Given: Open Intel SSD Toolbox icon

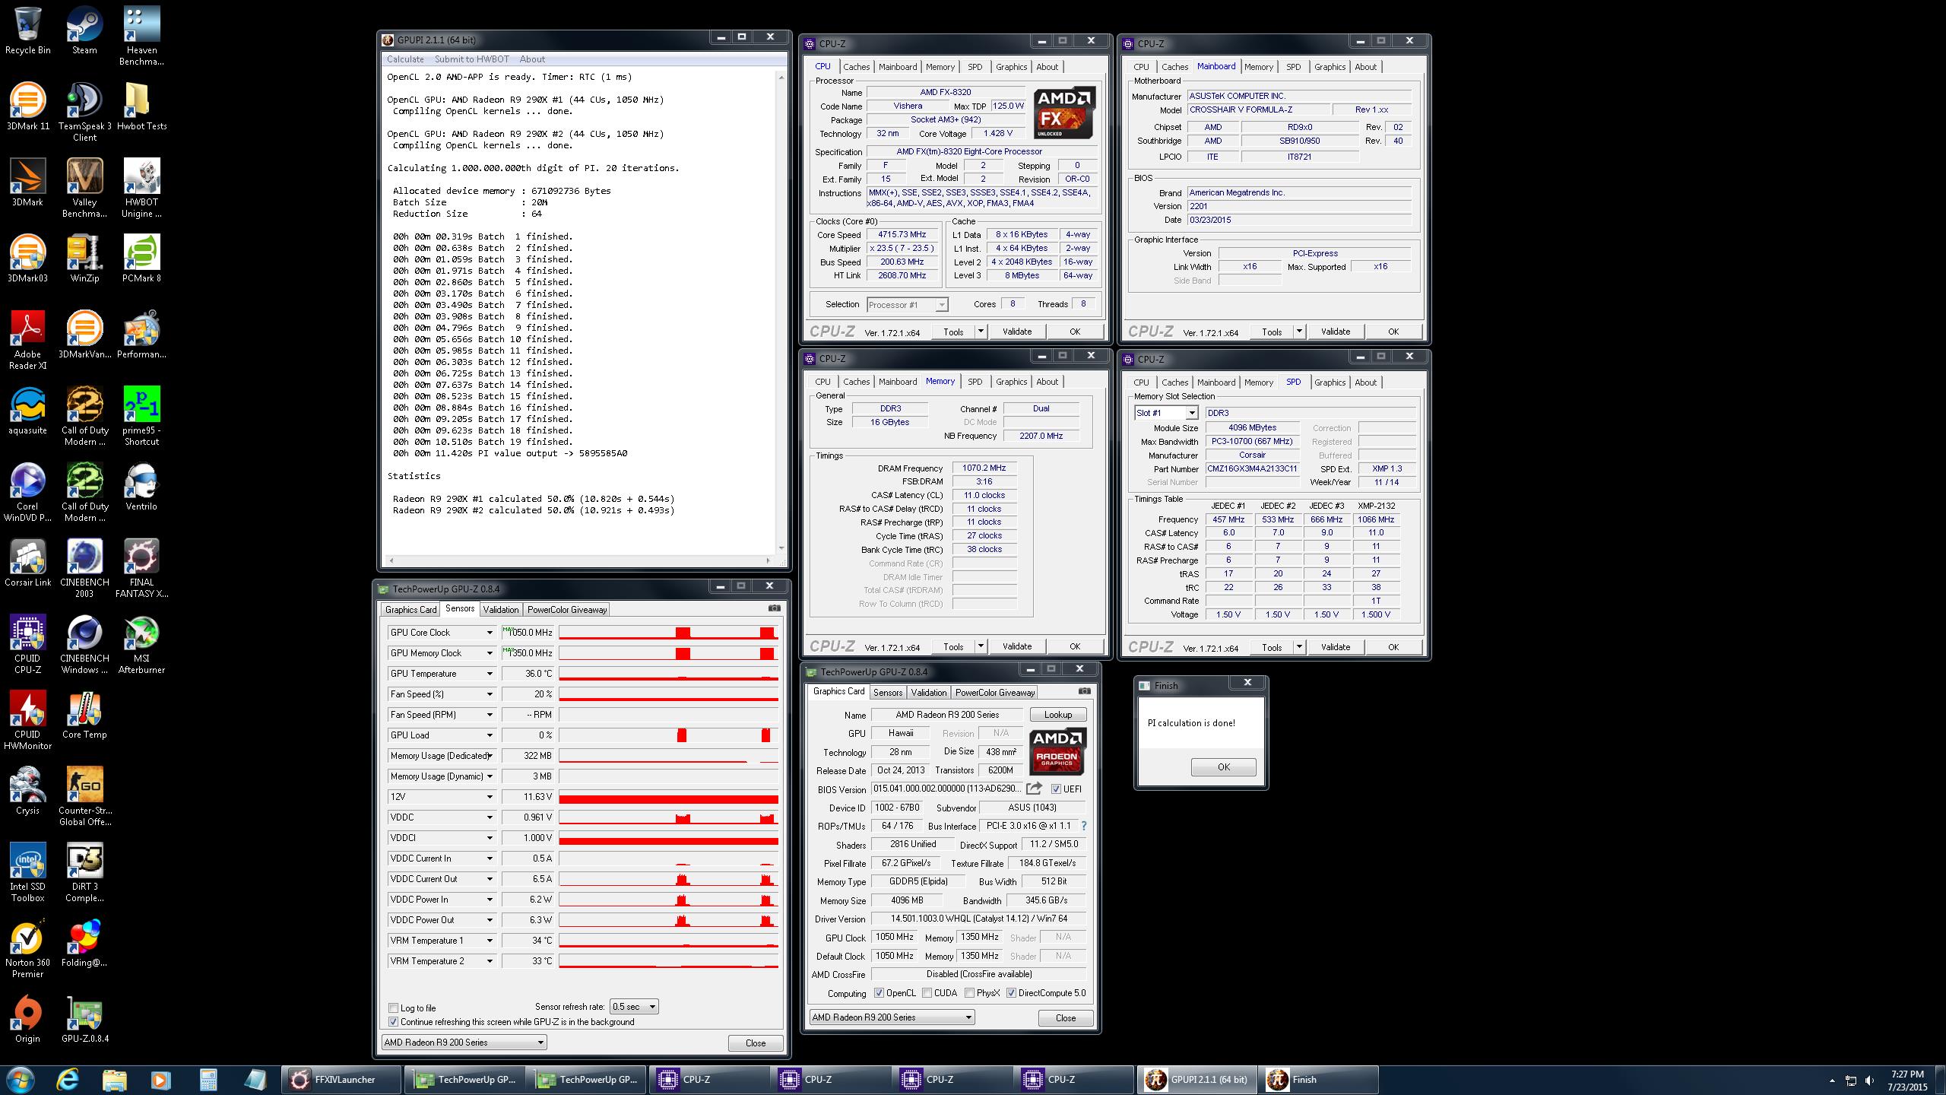Looking at the screenshot, I should (x=27, y=872).
